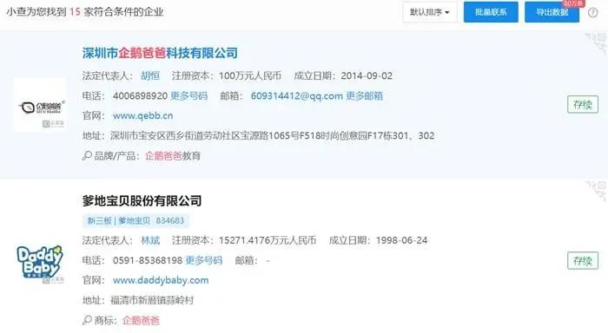Show 更多号码 for 4006898920
This screenshot has height=333, width=608.
point(188,95)
